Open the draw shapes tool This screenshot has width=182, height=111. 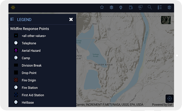pyautogui.click(x=140, y=7)
